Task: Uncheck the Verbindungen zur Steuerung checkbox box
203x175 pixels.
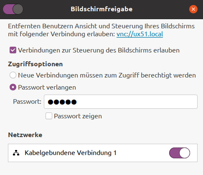Action: pyautogui.click(x=13, y=50)
